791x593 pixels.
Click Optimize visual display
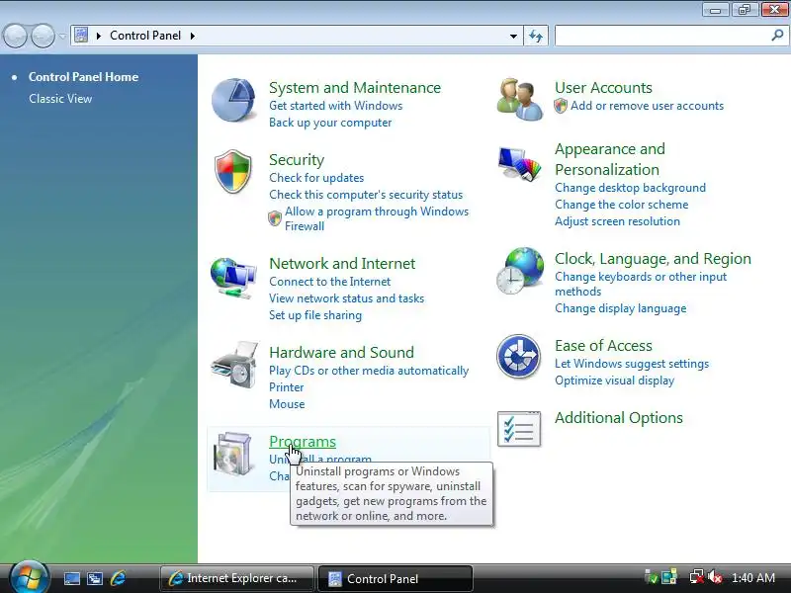(614, 381)
